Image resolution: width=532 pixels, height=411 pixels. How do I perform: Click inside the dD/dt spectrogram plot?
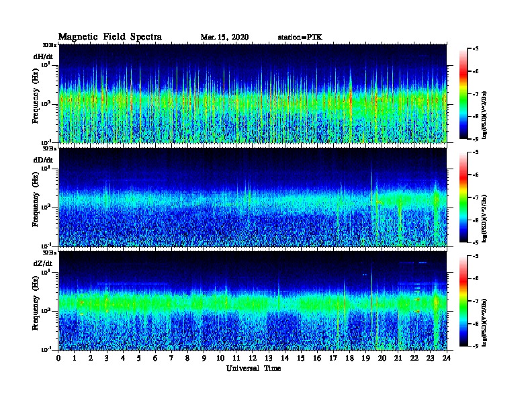point(253,197)
